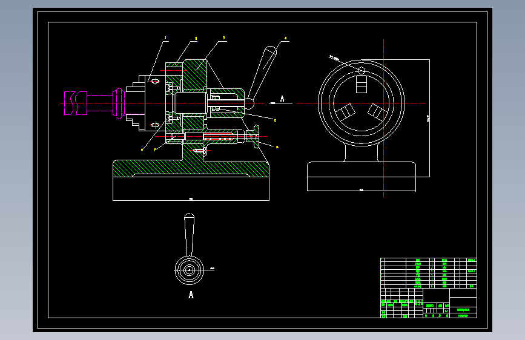Image resolution: width=525 pixels, height=340 pixels.
Task: Select the angled lever handle in section view
Action: (x=262, y=76)
